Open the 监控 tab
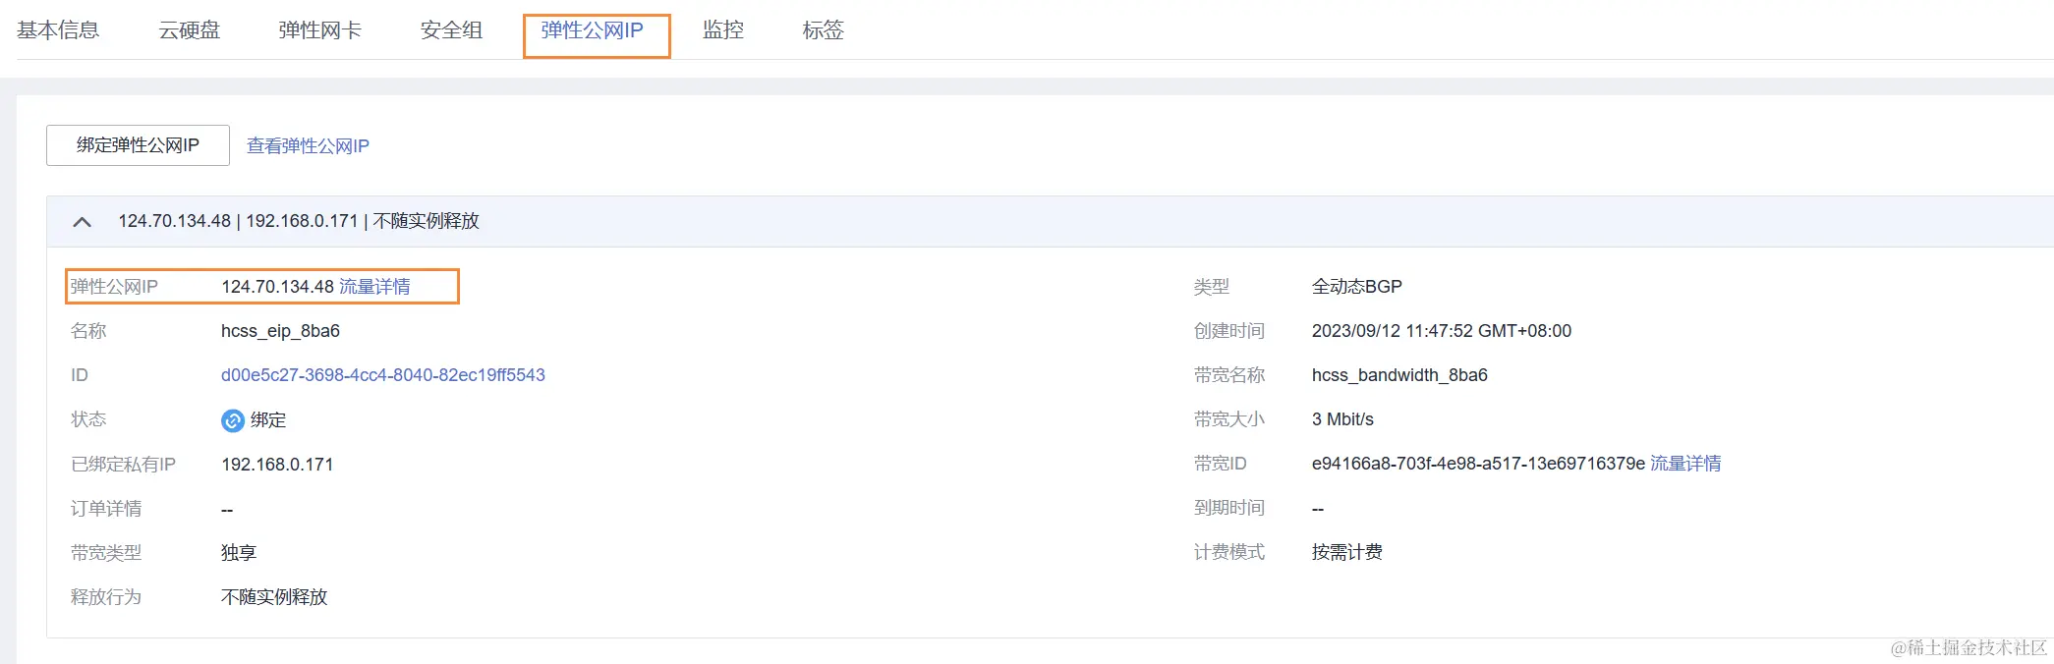Screen dimensions: 2054x664 click(723, 30)
